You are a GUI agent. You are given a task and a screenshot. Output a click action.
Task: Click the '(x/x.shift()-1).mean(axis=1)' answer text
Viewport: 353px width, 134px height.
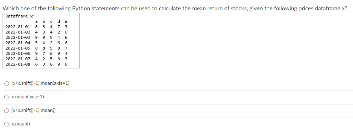click(40, 83)
